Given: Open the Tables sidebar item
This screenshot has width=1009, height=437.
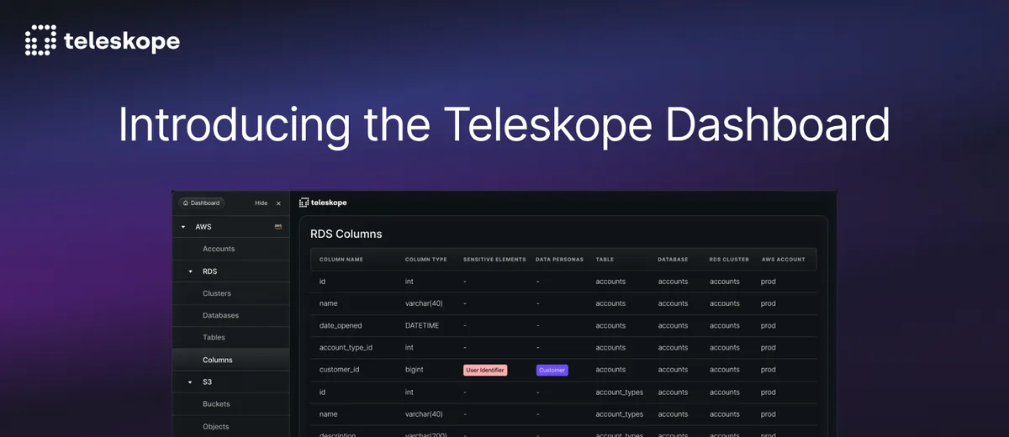Looking at the screenshot, I should click(x=214, y=337).
